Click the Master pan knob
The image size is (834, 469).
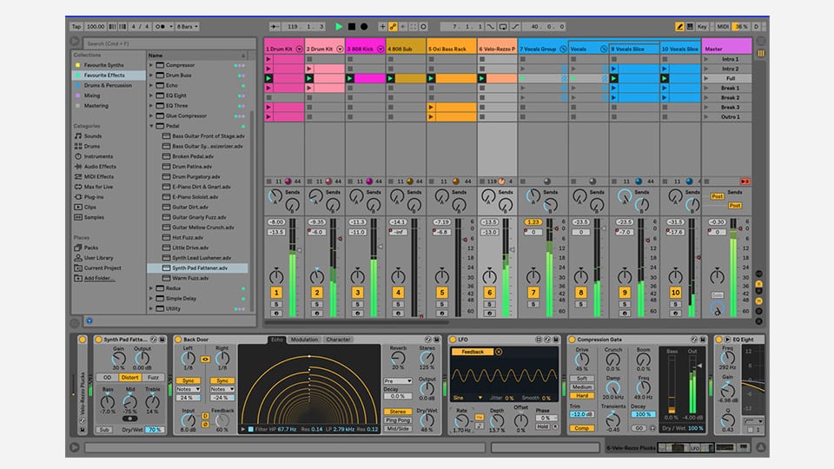tap(717, 276)
